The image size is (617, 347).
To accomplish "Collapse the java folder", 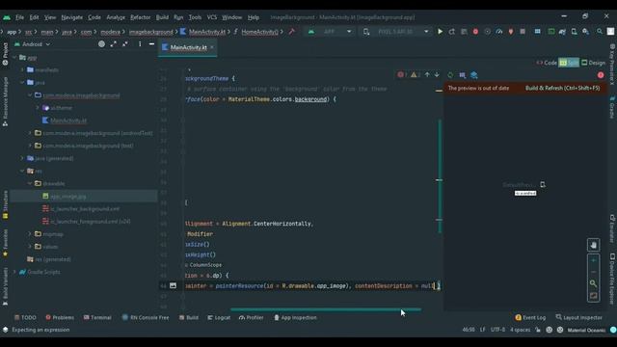I will 22,82.
